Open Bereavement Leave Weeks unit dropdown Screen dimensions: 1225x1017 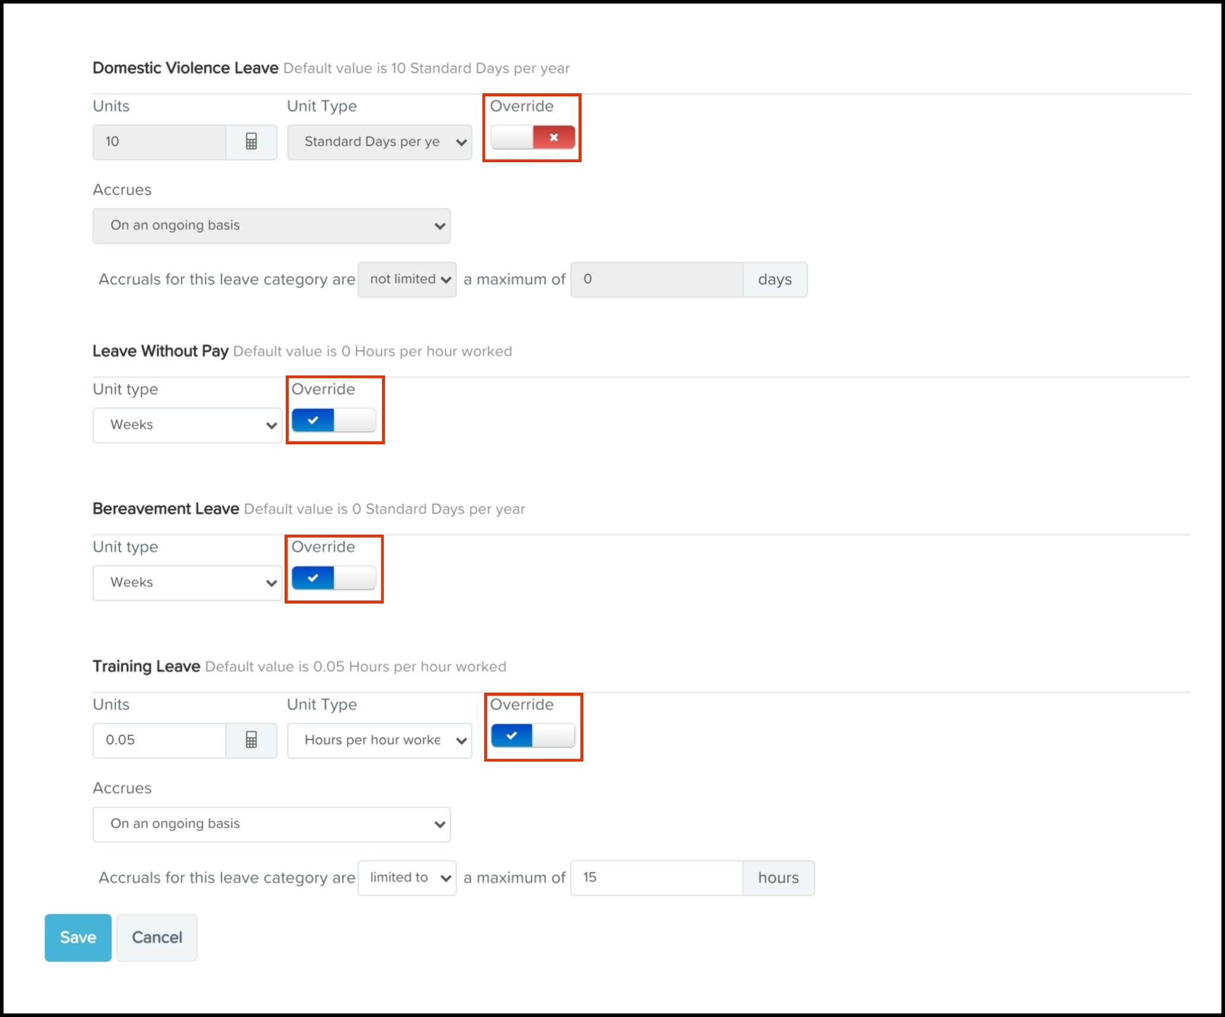pos(187,583)
